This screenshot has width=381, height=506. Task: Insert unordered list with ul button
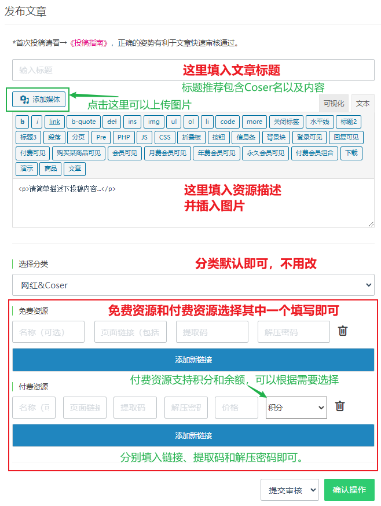click(x=174, y=122)
